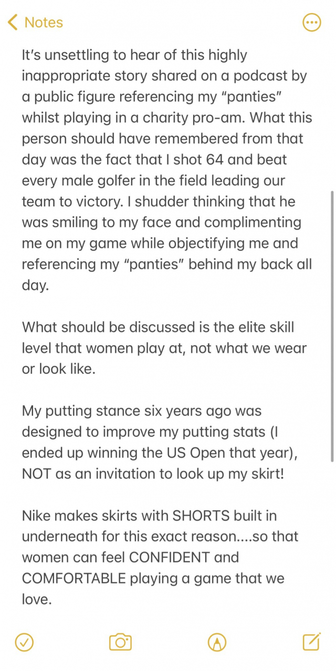Add a checklist with the checkmark icon
This screenshot has width=336, height=671.
[x=24, y=642]
